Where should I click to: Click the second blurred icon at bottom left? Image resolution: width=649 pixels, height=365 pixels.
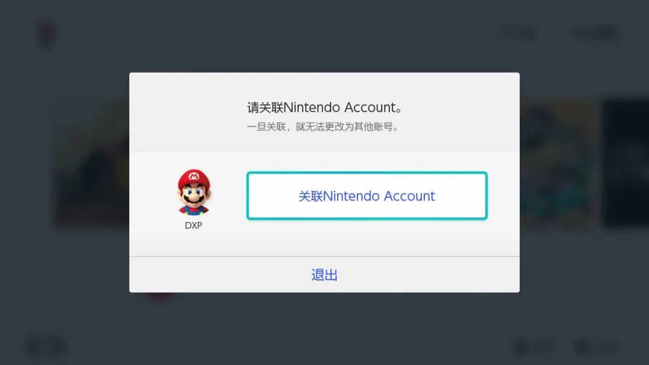point(58,347)
